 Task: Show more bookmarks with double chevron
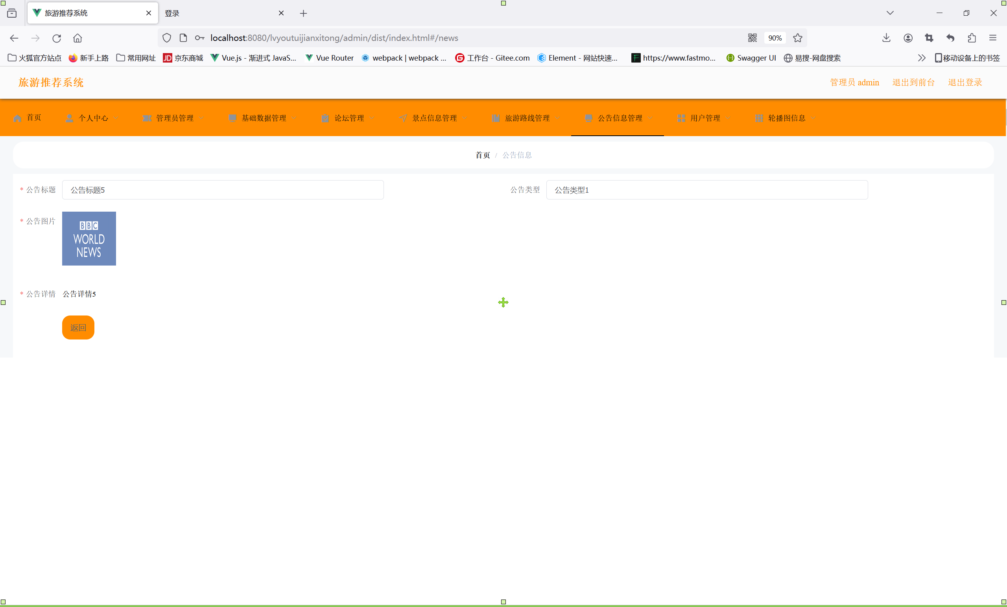921,58
